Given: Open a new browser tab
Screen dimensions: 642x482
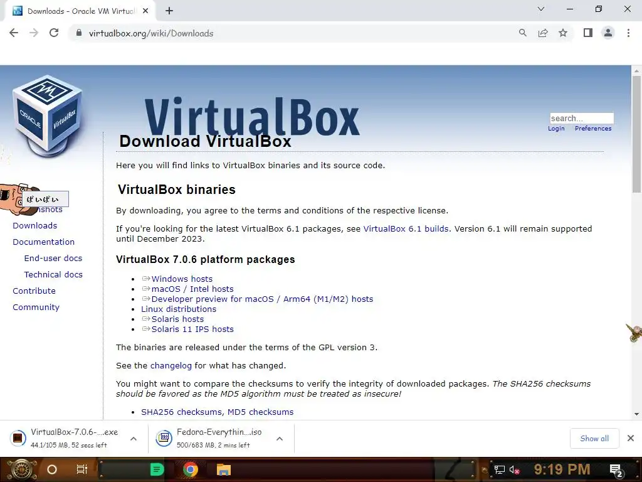Looking at the screenshot, I should click(169, 11).
